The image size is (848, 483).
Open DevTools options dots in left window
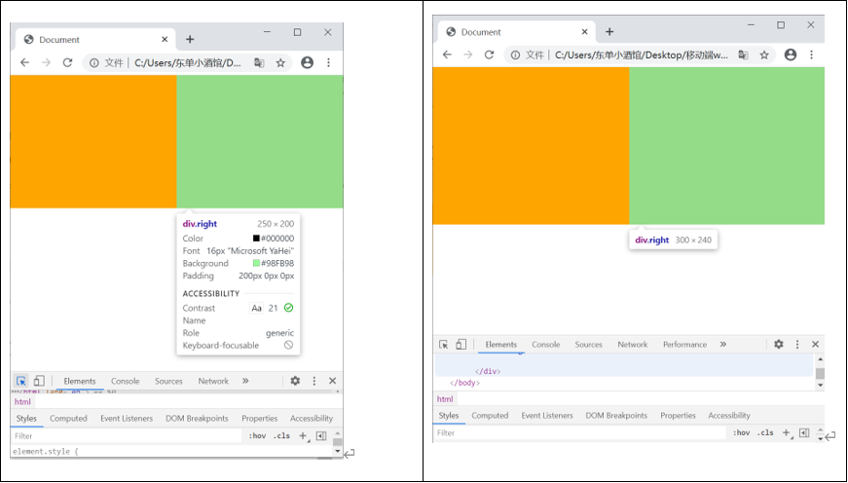[x=314, y=381]
